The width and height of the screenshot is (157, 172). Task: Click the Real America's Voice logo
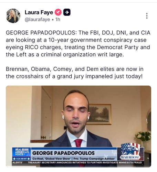(21, 152)
